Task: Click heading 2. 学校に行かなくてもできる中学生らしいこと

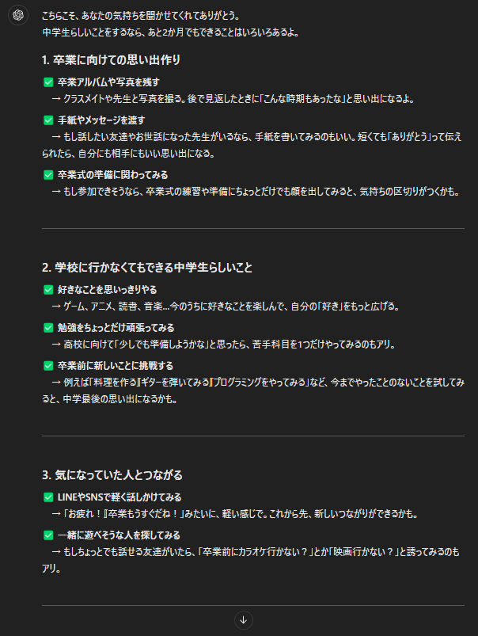Action: (x=147, y=268)
